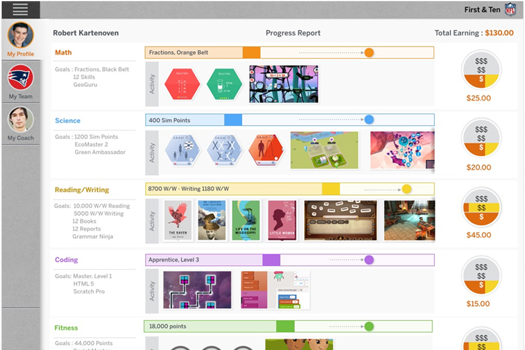Click the Total Earning $130.00 amount
This screenshot has height=350, width=525.
pyautogui.click(x=499, y=33)
